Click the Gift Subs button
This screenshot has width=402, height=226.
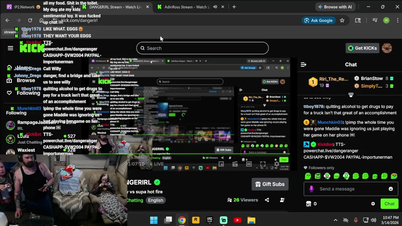pos(270,184)
